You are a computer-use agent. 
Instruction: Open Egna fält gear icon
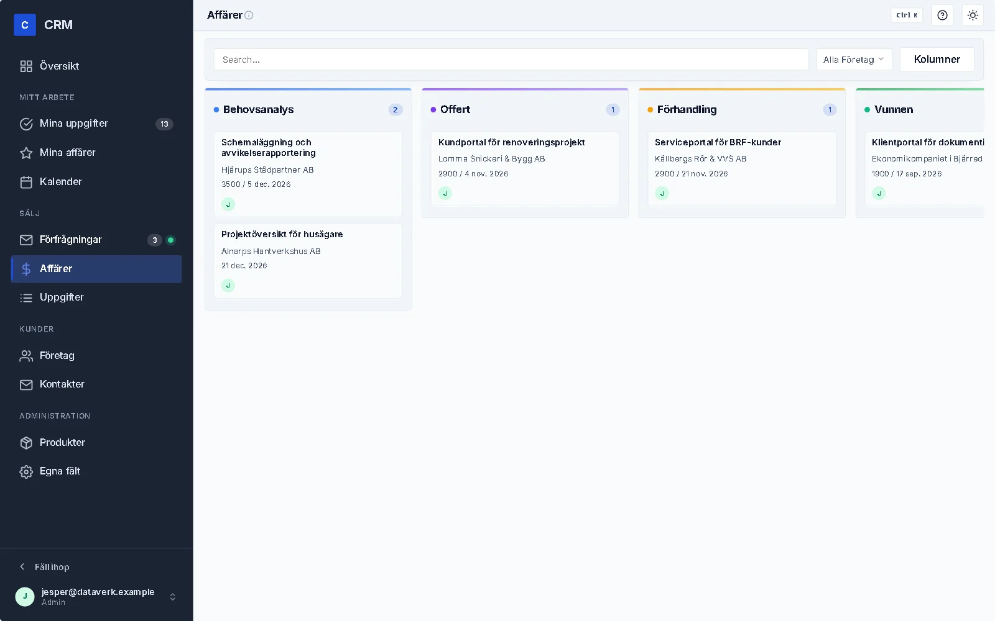click(26, 471)
